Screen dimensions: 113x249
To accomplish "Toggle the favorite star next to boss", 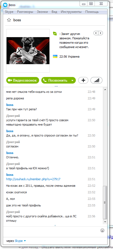I will point(9,20).
